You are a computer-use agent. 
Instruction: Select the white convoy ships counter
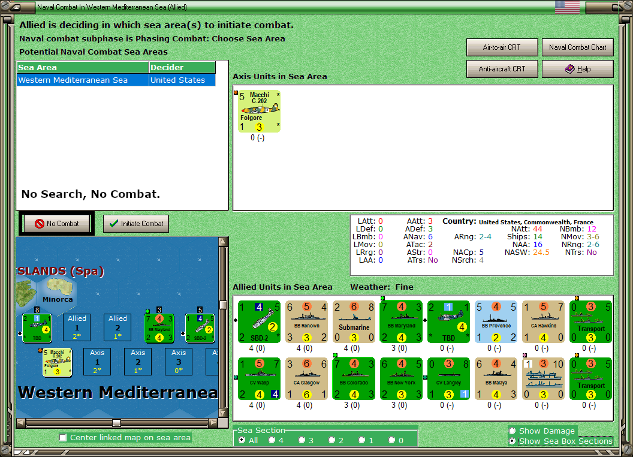tap(543, 378)
